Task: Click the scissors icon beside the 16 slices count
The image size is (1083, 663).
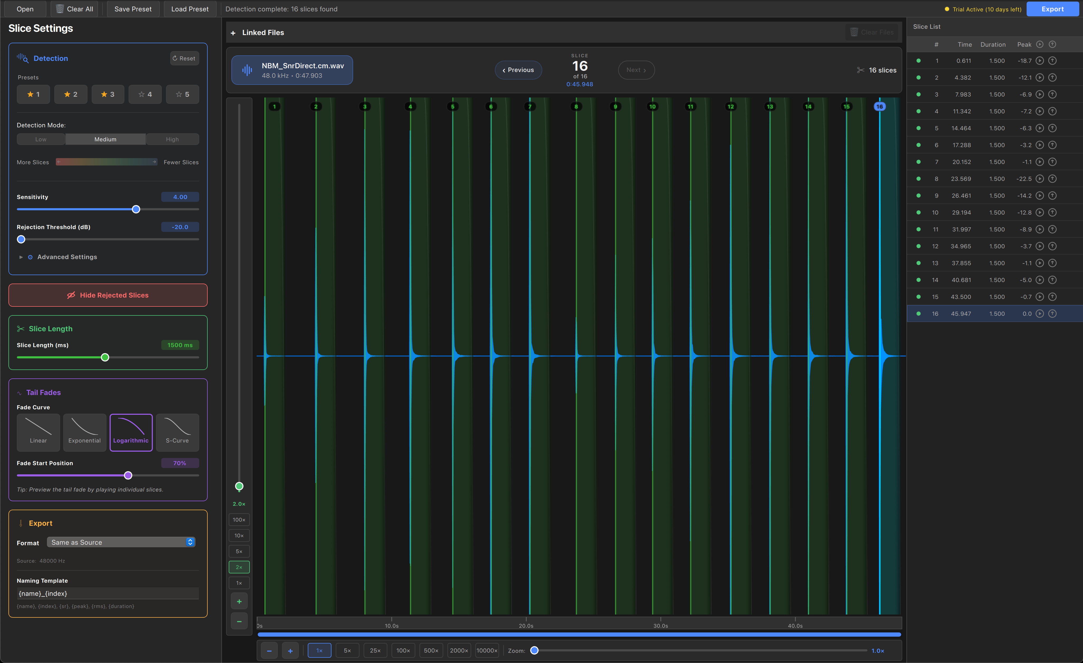Action: pos(861,70)
